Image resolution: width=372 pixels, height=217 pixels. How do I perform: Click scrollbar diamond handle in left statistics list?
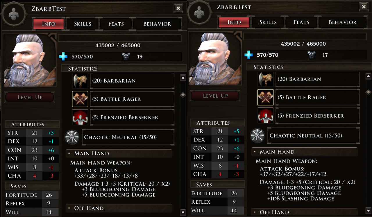point(183,95)
